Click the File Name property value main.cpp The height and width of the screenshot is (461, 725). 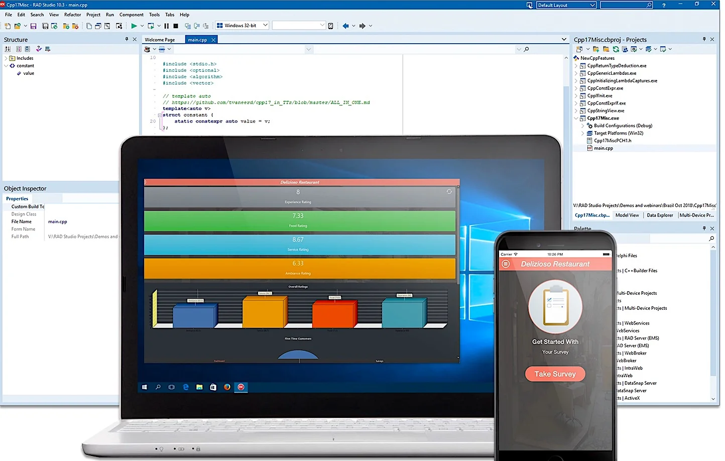tap(58, 221)
